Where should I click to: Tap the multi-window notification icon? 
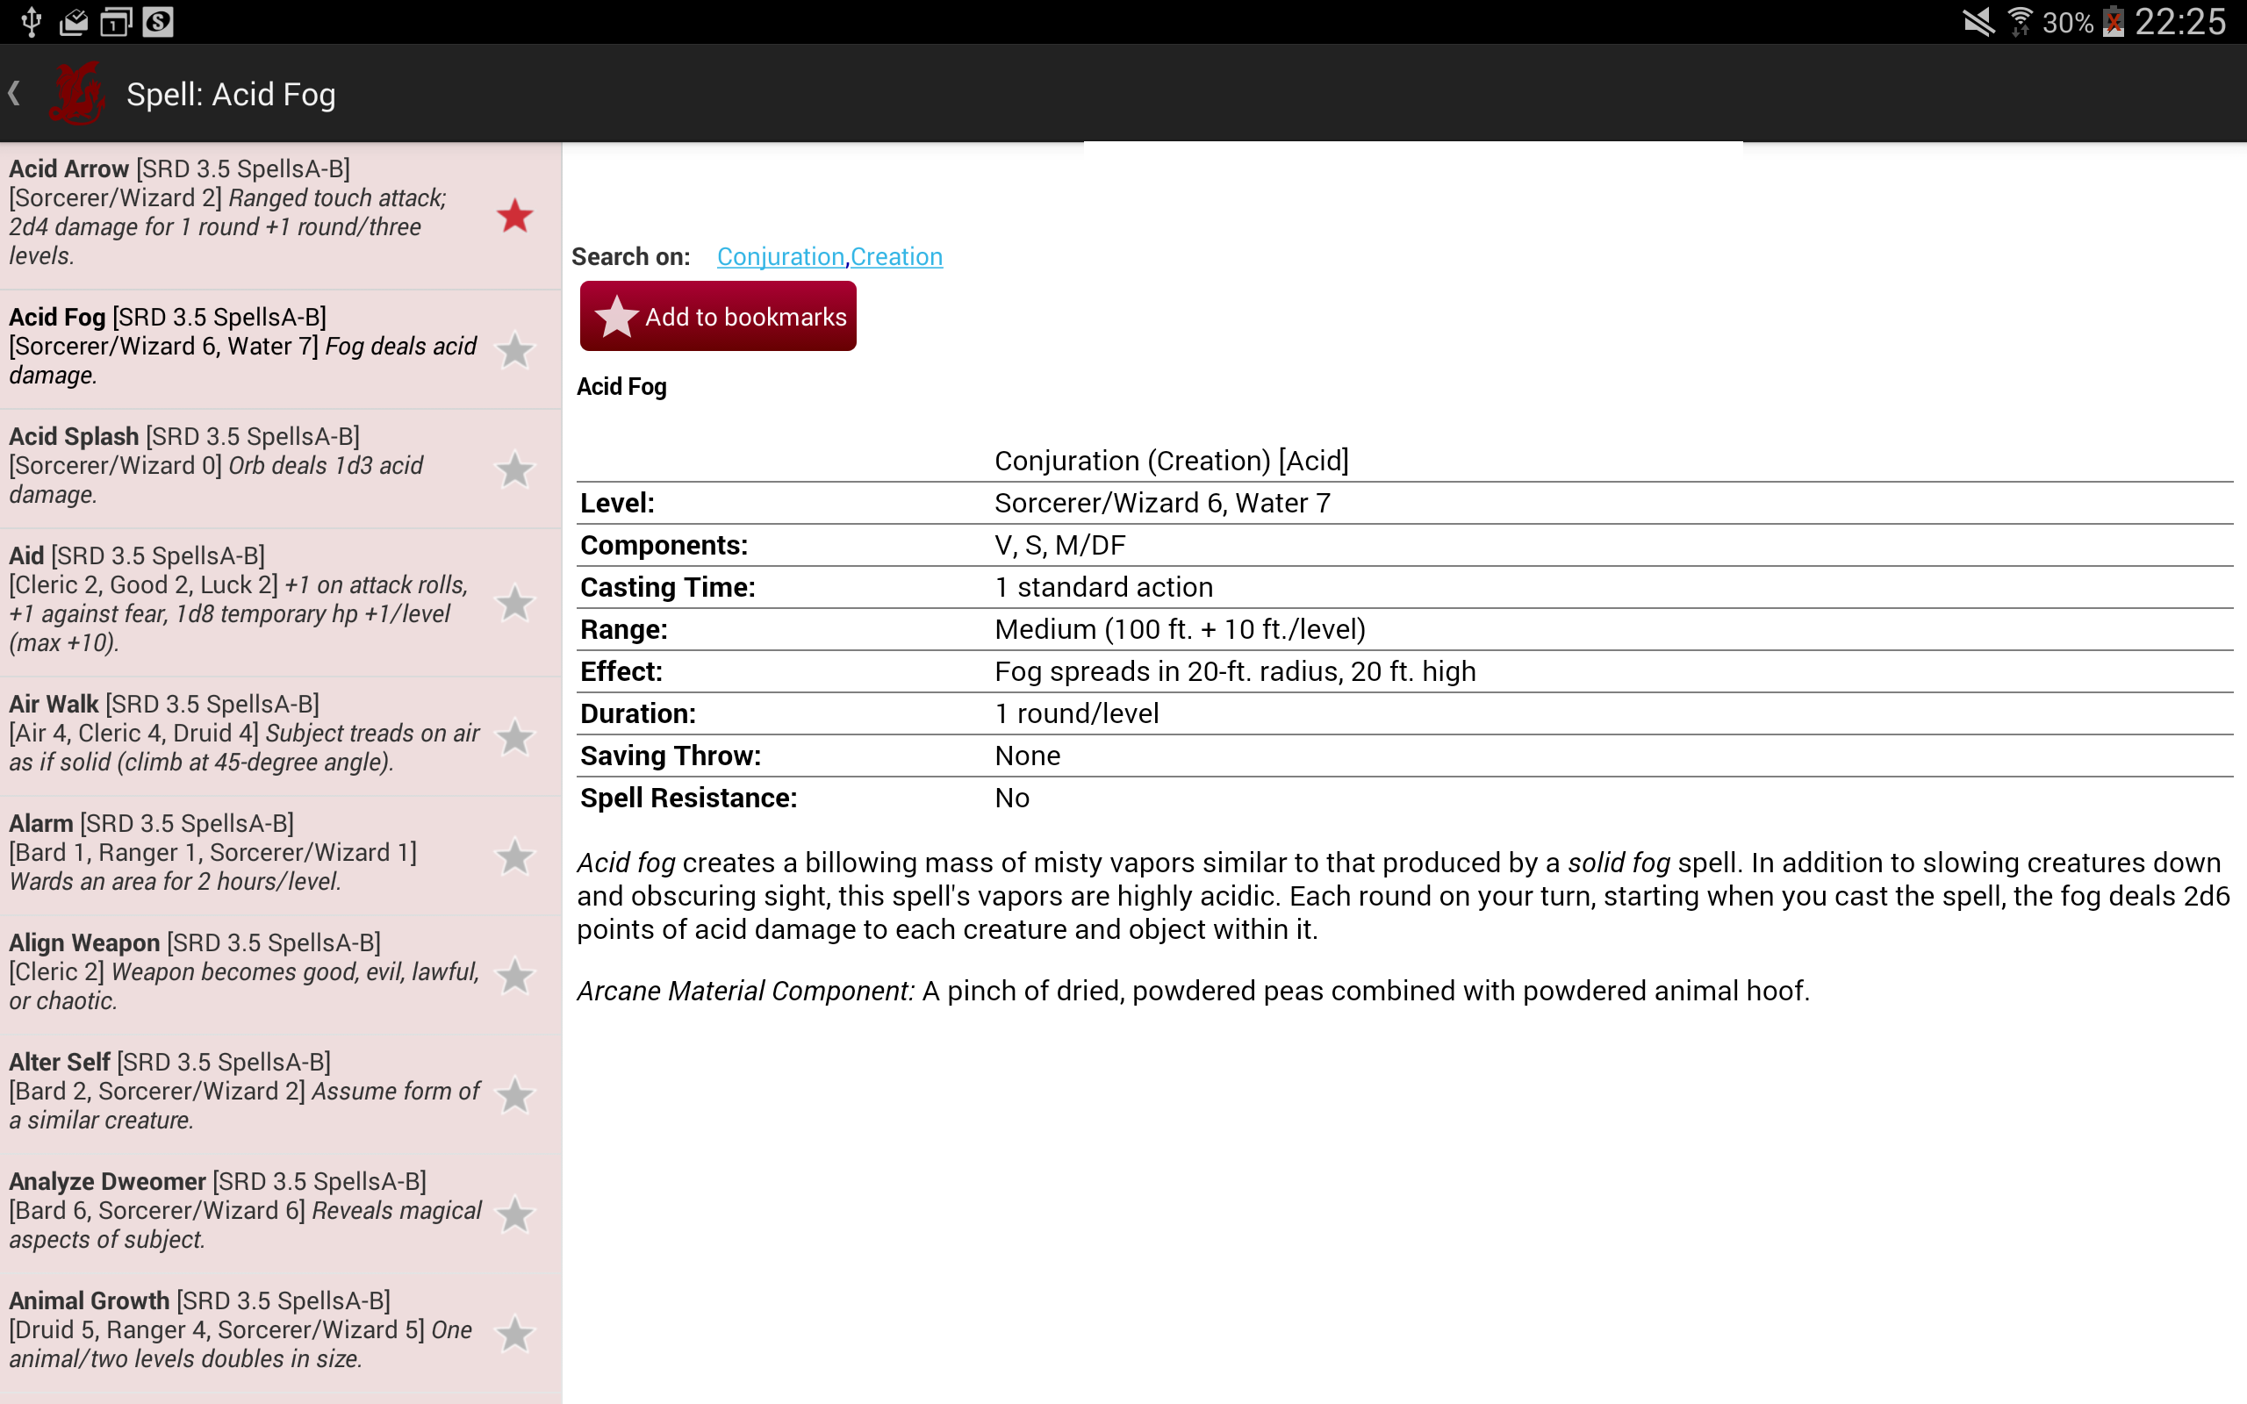tap(116, 21)
